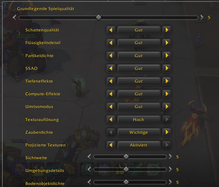Viewport: 219px width, 187px height.
Task: Step Grundlegende Spielqualität up with right chevron
Action: tap(202, 17)
